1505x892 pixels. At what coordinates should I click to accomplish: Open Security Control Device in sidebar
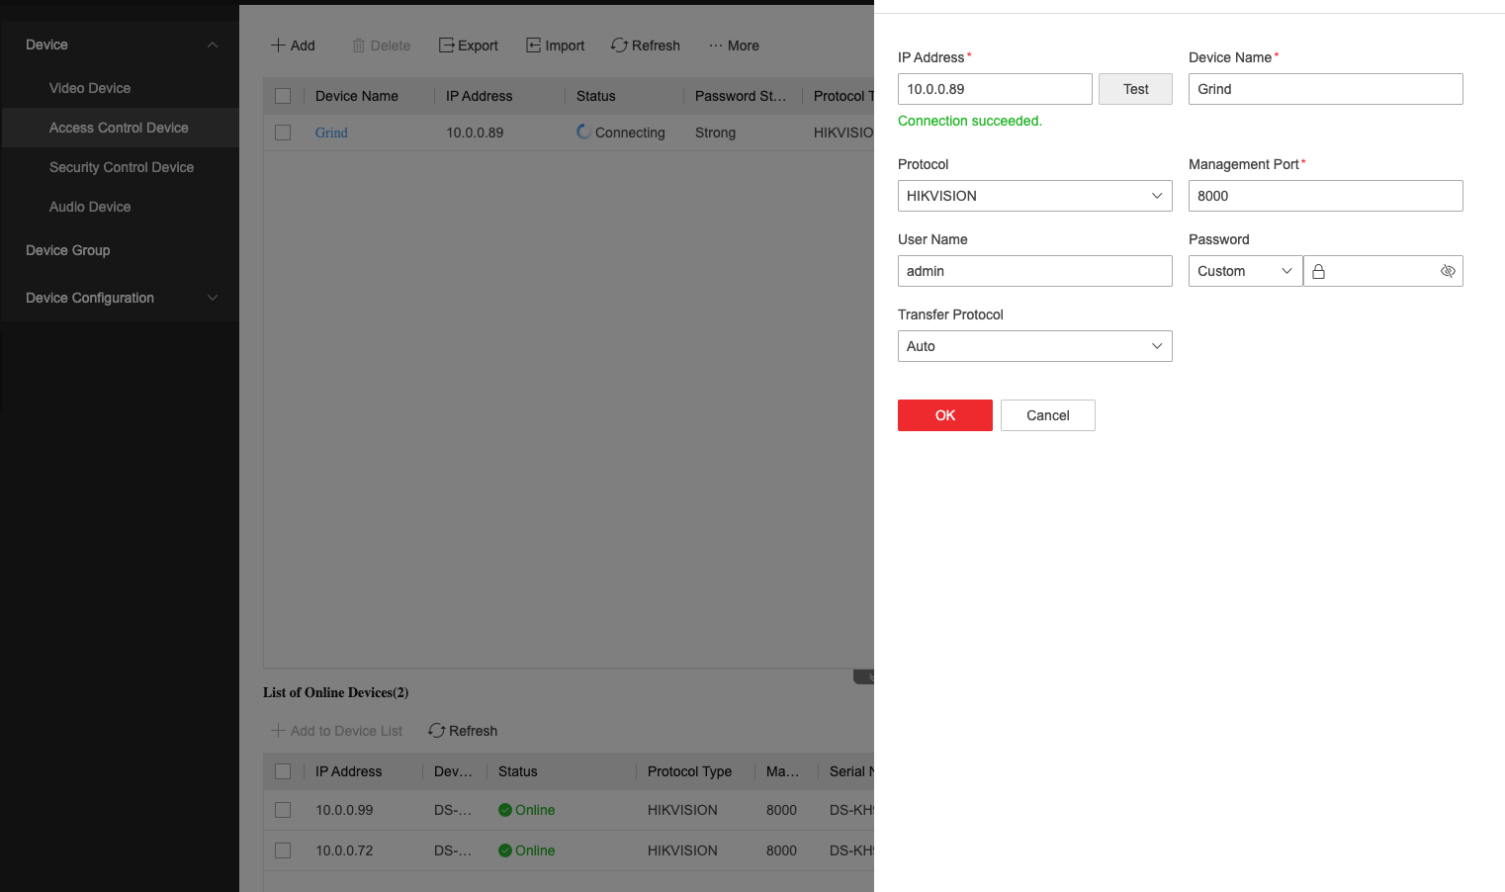point(122,167)
